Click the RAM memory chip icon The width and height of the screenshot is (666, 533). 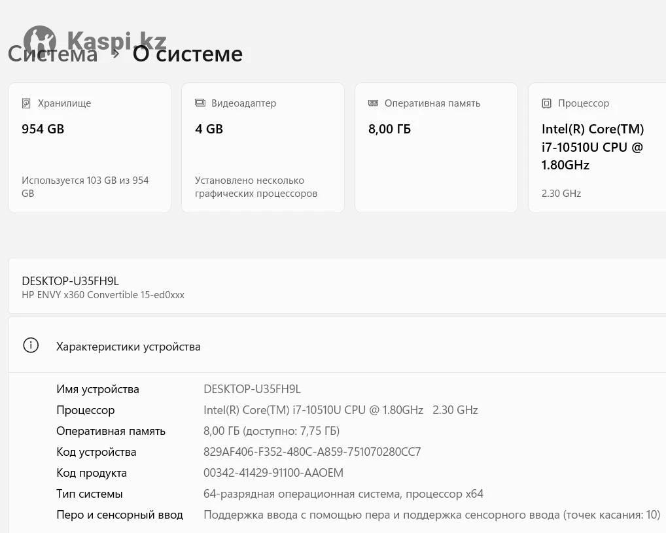374,103
